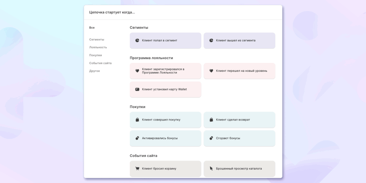Select trigger 'Клиент зарегистрировался в Программе Лояльности'
Viewport: 366px width, 183px height.
(165, 71)
